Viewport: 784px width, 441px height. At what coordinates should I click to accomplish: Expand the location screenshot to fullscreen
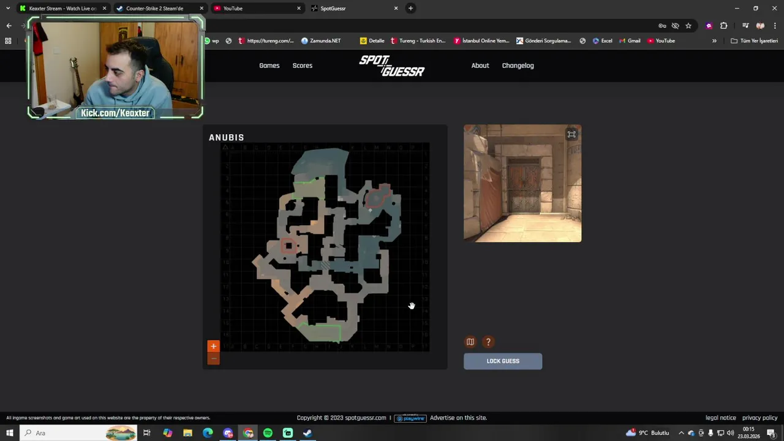pyautogui.click(x=571, y=135)
